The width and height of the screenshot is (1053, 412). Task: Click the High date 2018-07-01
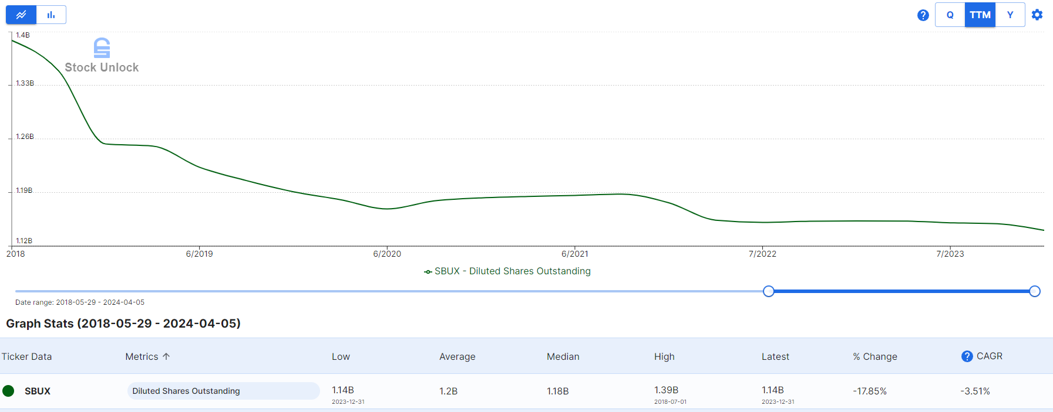[670, 402]
